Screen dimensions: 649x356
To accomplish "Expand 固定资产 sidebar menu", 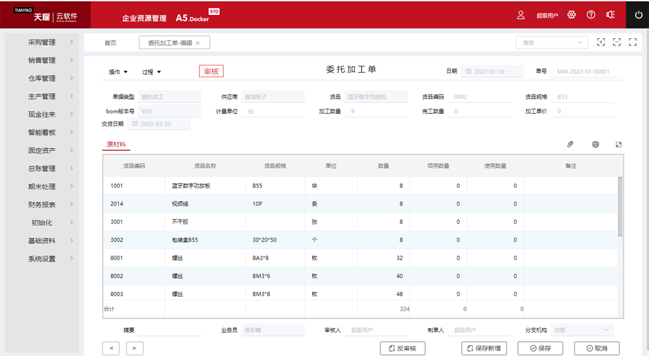I will [42, 150].
